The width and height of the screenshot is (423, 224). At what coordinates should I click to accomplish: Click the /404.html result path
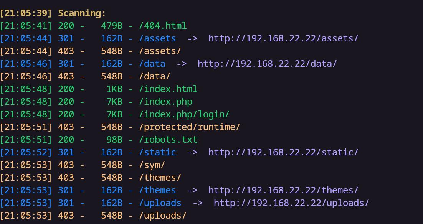[x=163, y=26]
